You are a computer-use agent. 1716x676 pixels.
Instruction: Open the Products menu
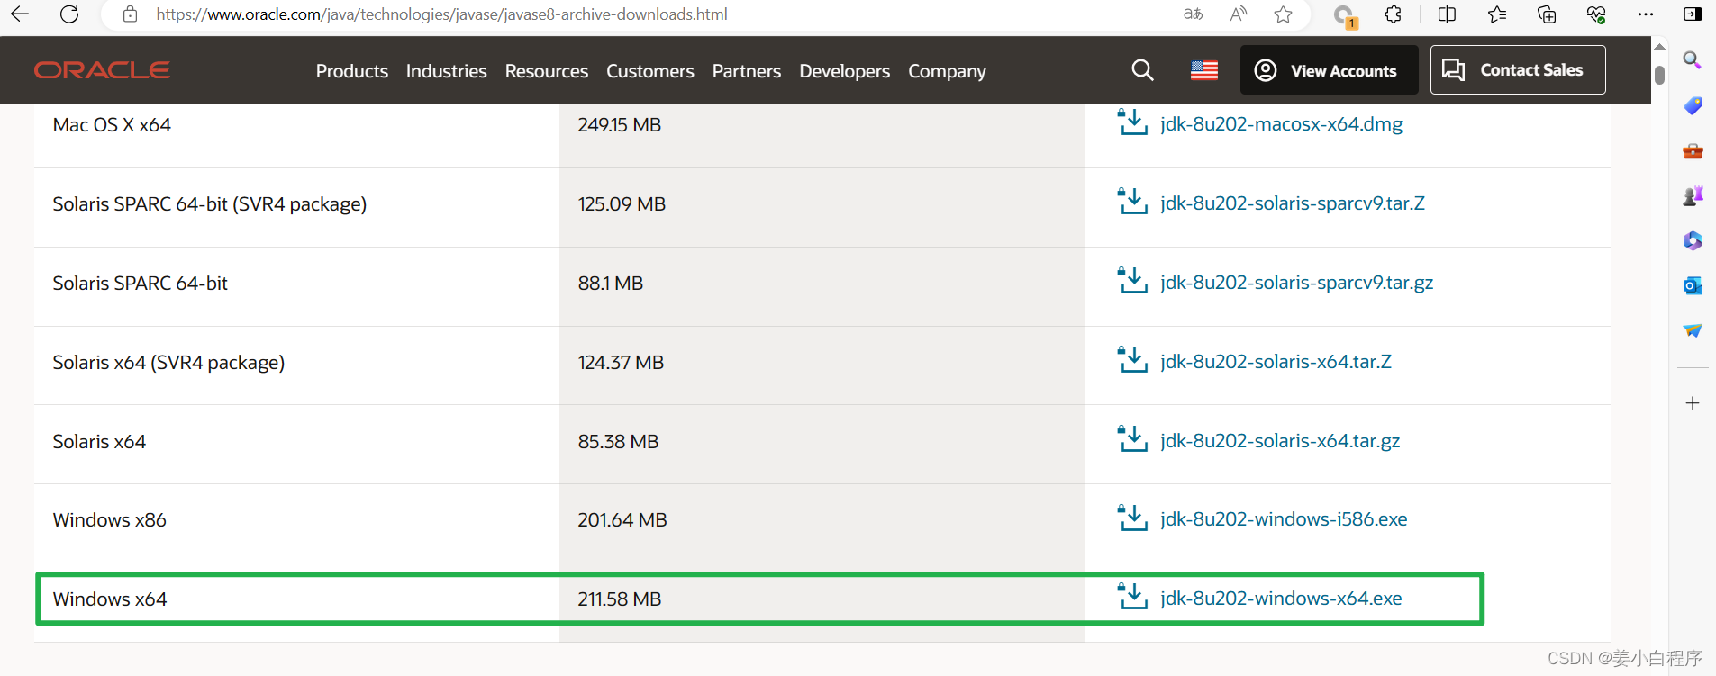(x=352, y=71)
